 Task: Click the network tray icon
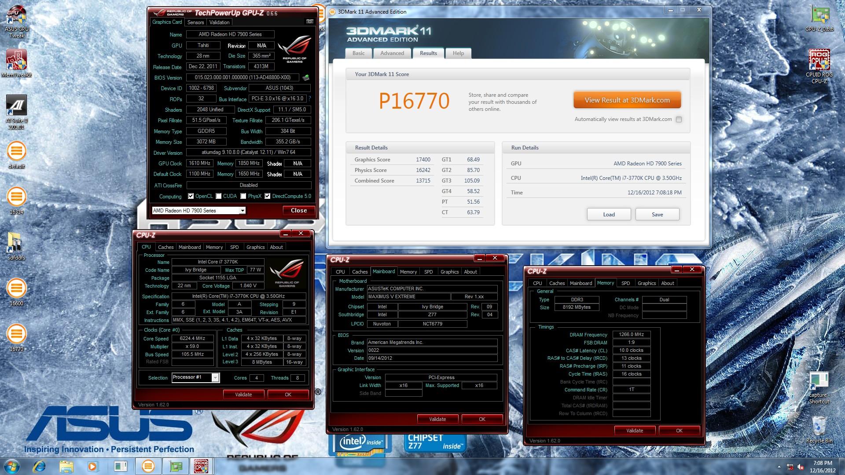point(790,467)
